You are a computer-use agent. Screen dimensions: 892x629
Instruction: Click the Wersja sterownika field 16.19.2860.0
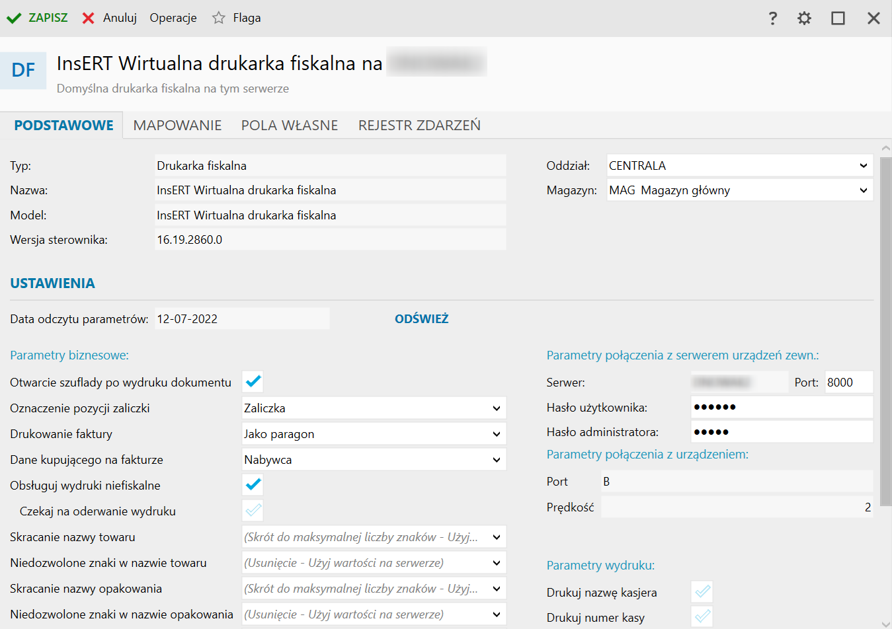tap(331, 240)
